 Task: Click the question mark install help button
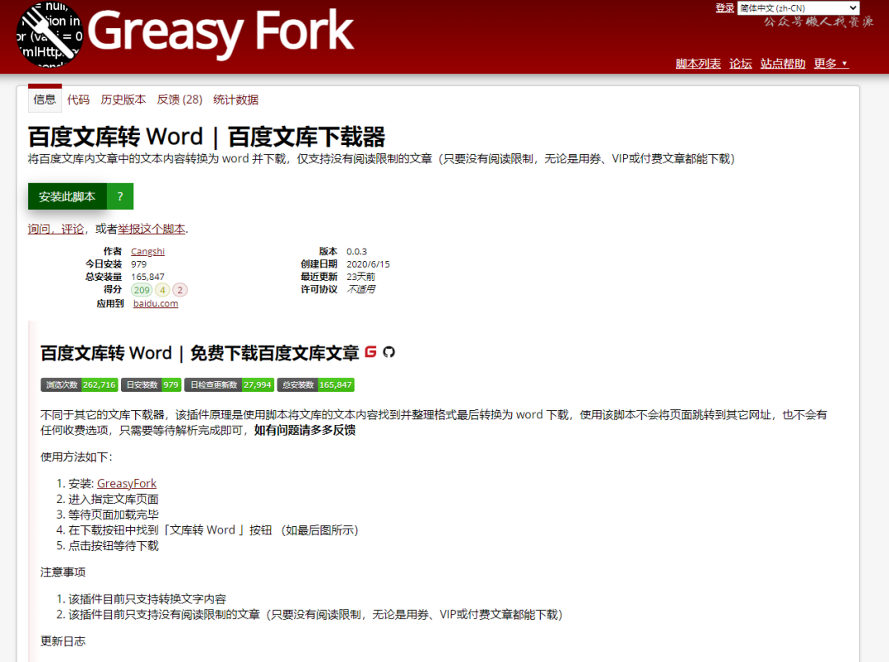(119, 196)
